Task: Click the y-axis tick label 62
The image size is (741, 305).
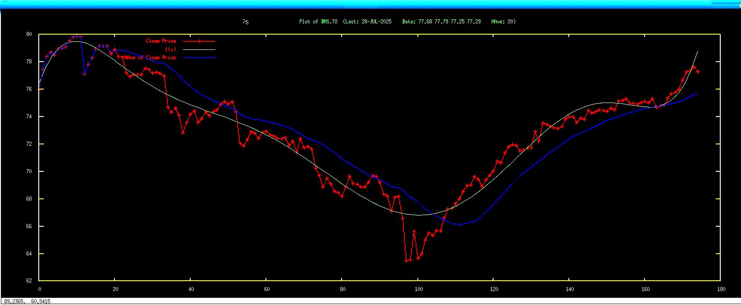Action: pos(29,281)
